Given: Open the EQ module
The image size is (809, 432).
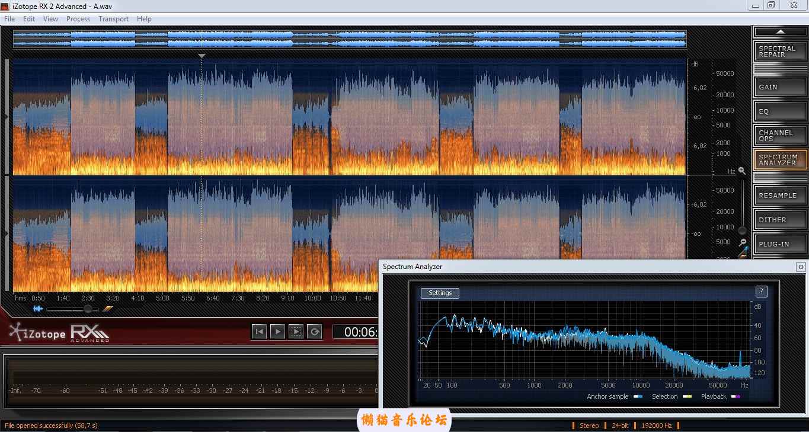Looking at the screenshot, I should (781, 111).
